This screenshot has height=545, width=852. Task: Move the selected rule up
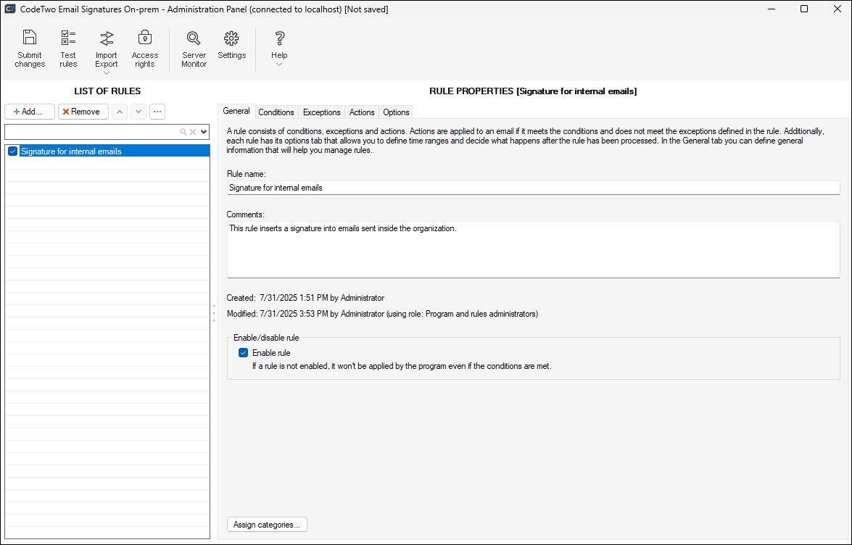tap(120, 112)
